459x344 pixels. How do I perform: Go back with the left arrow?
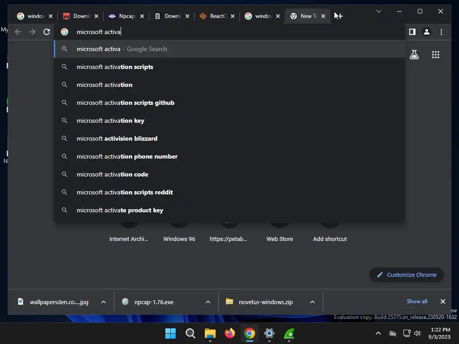pyautogui.click(x=18, y=32)
